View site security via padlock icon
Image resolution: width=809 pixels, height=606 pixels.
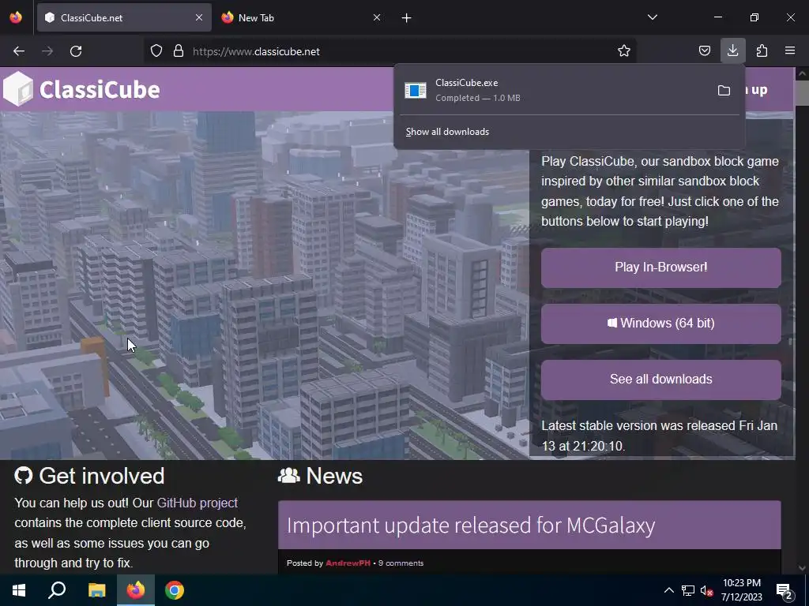coord(179,51)
